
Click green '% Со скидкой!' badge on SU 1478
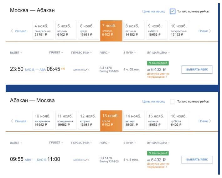pyautogui.click(x=158, y=63)
